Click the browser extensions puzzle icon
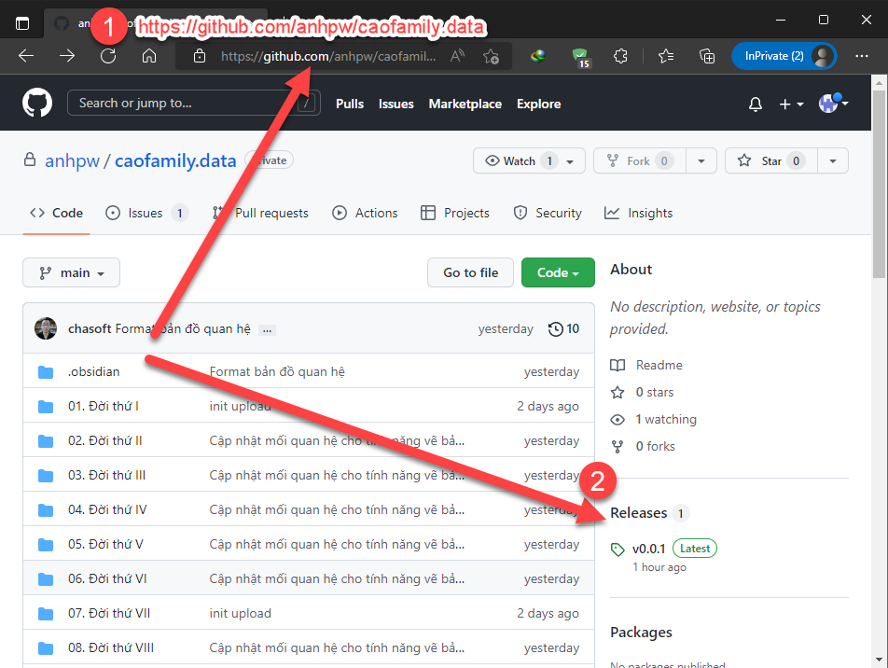 pos(620,56)
